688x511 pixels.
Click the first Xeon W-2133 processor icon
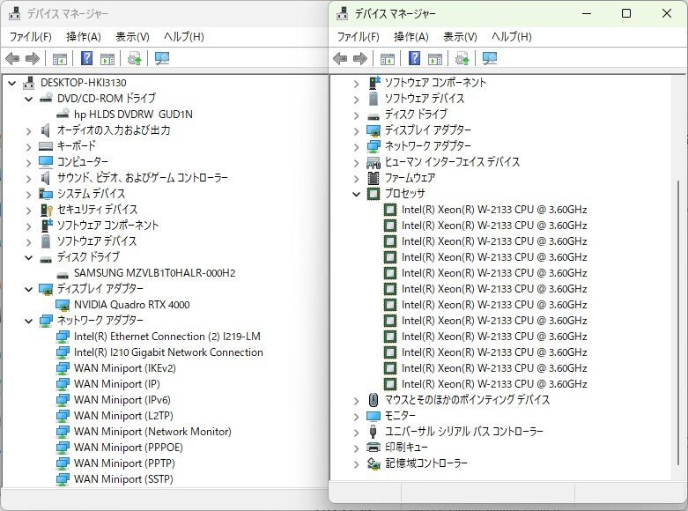tap(390, 210)
